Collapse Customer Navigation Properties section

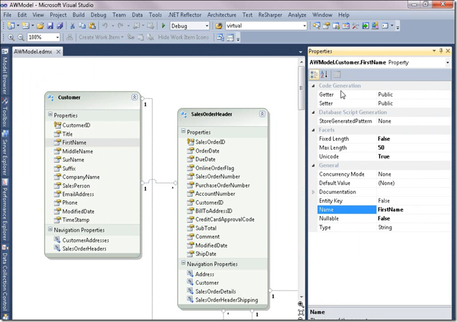click(50, 229)
